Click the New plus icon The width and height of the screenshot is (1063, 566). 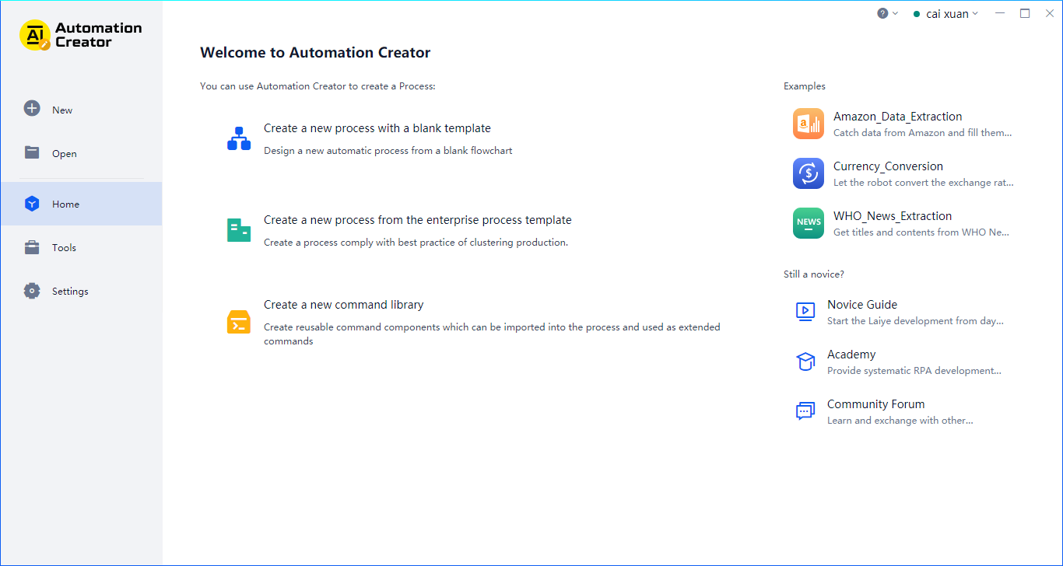click(32, 109)
